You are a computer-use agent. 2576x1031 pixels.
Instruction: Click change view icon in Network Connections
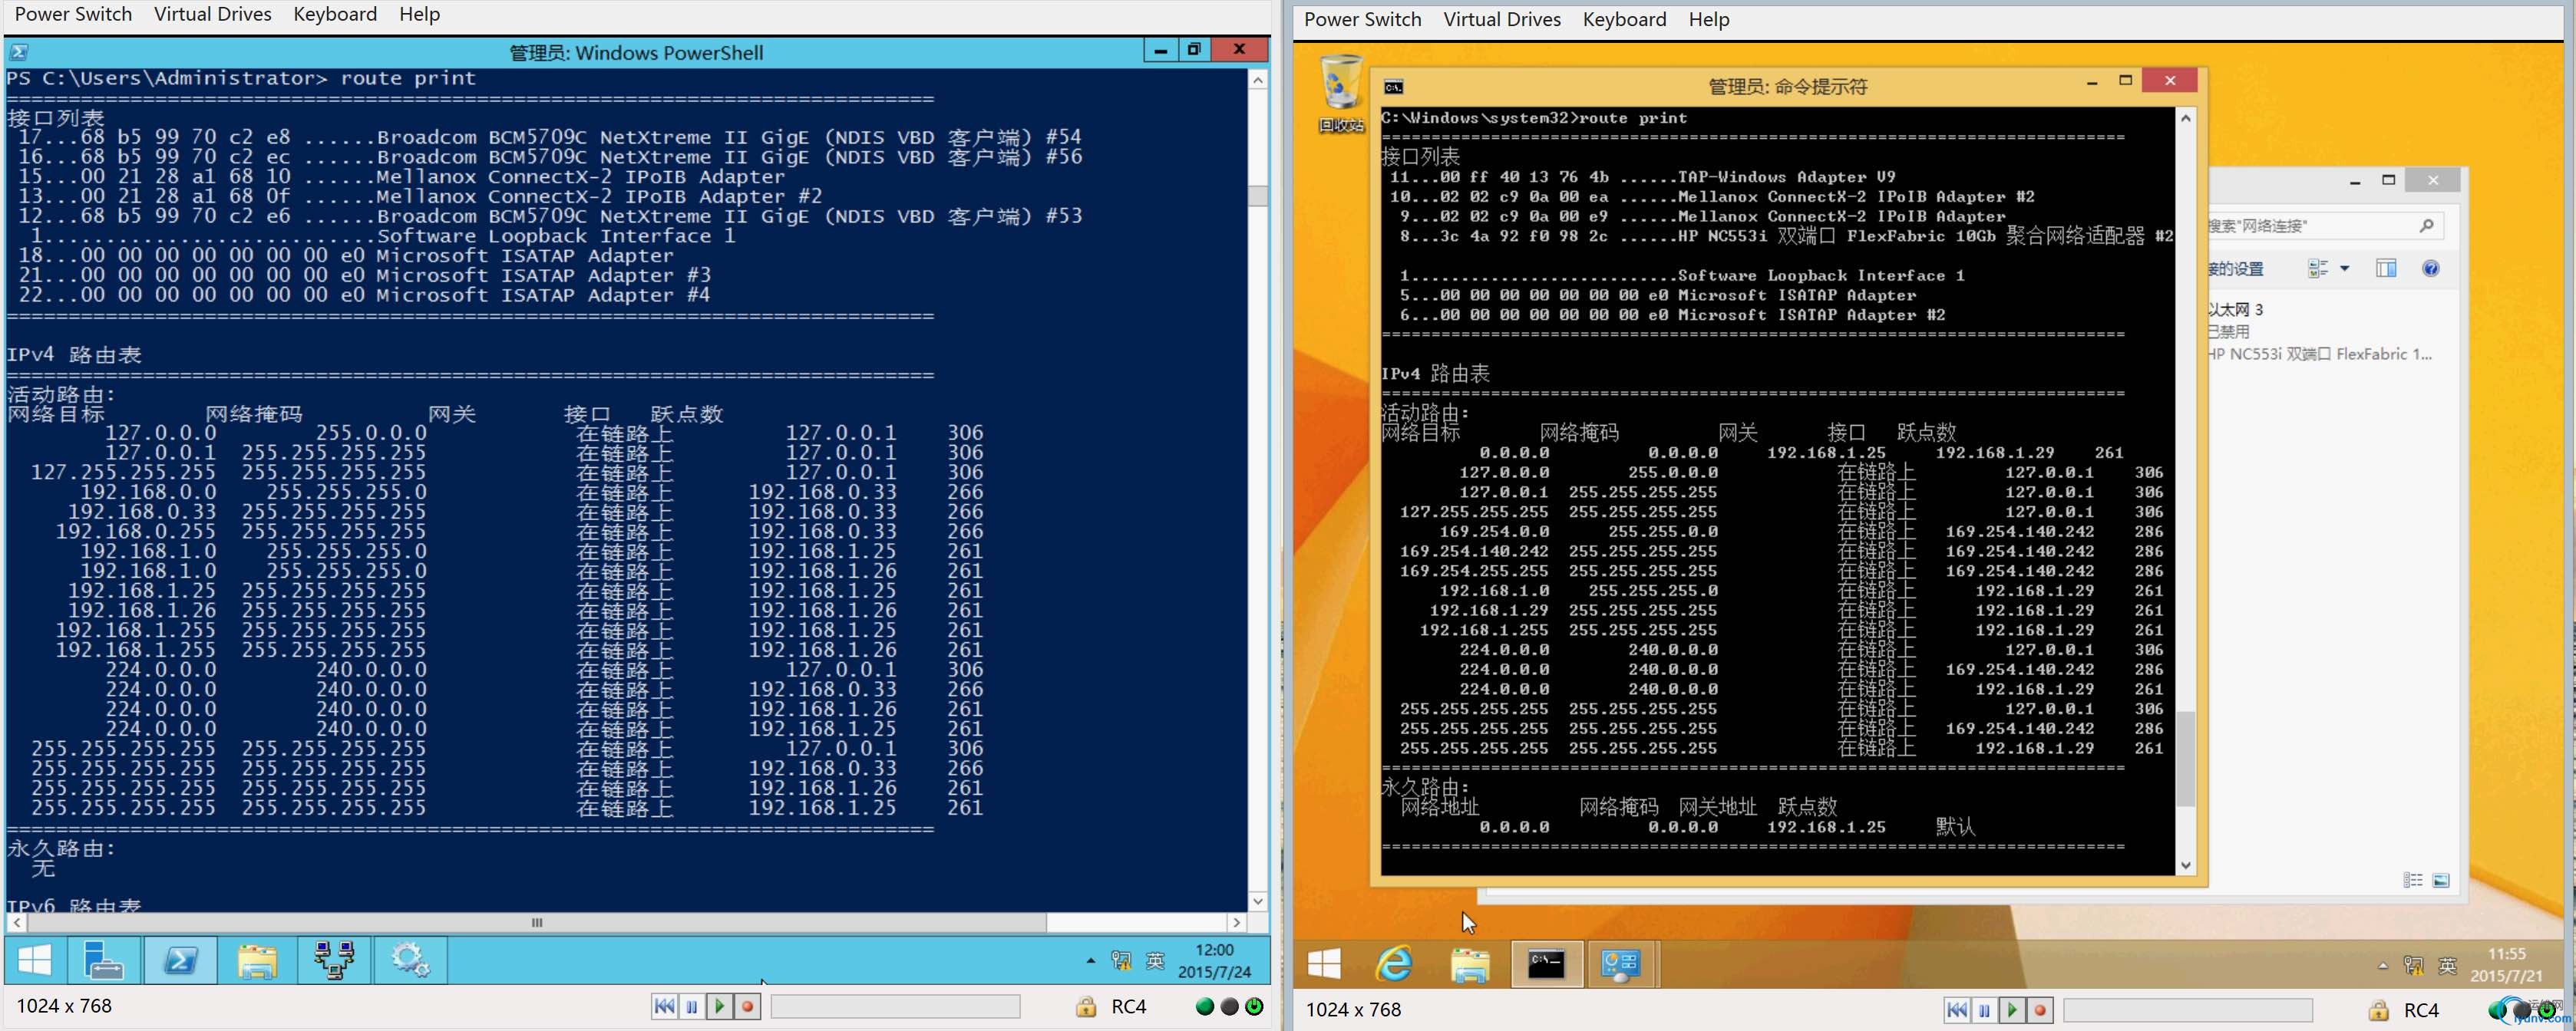click(2318, 268)
